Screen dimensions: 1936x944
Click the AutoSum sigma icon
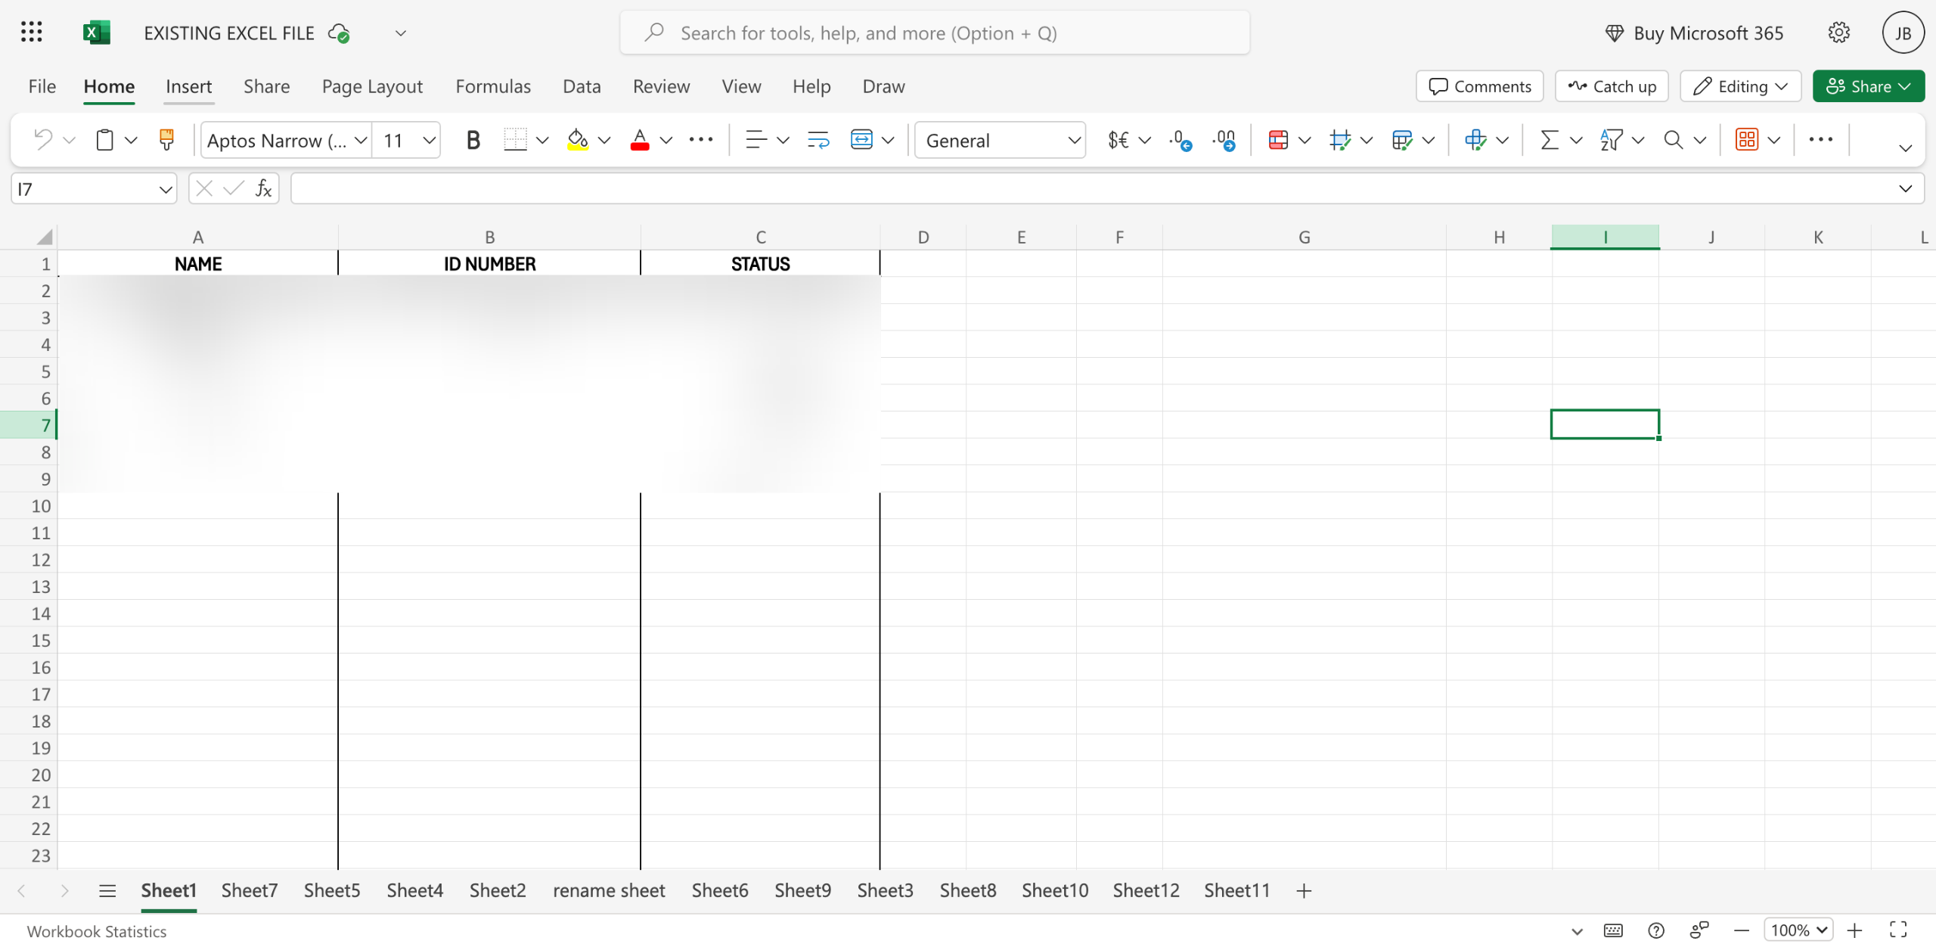pos(1550,140)
